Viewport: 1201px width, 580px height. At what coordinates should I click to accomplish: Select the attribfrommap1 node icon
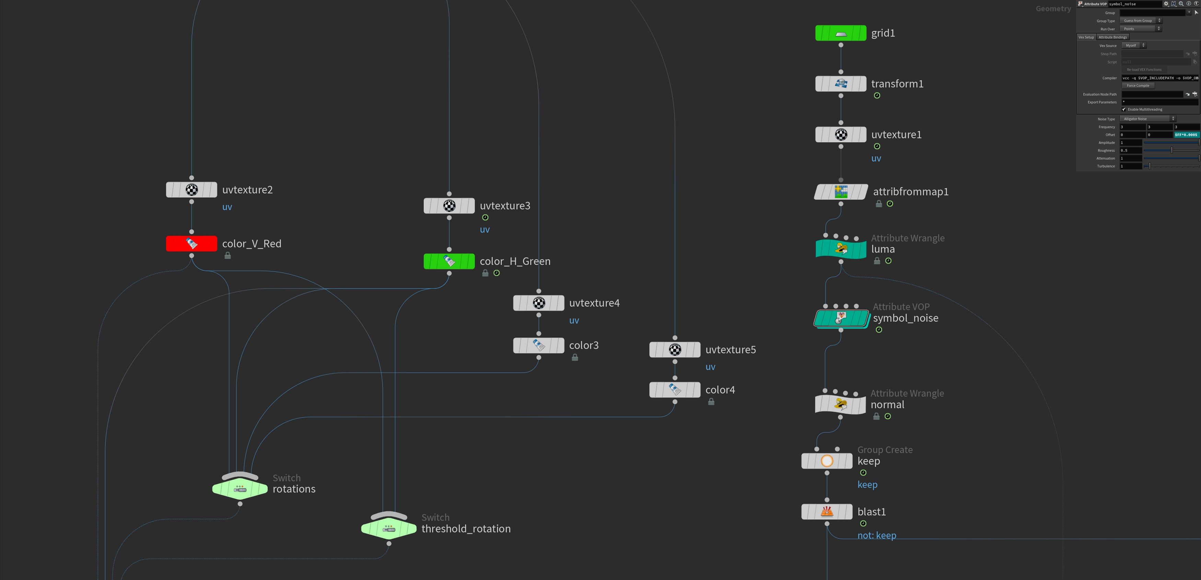click(x=841, y=192)
